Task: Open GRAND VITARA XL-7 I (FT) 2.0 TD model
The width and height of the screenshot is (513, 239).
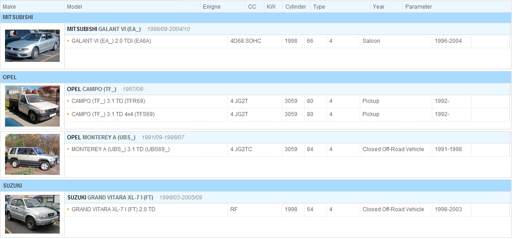Action: tap(114, 209)
